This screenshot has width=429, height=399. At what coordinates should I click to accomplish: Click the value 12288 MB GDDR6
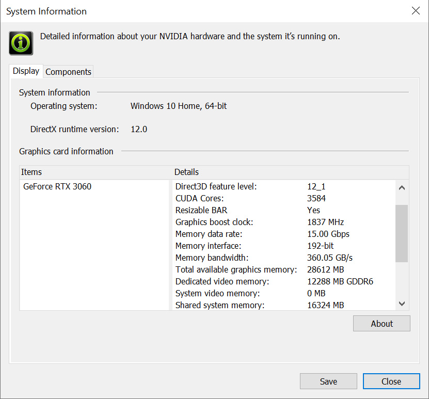tap(340, 281)
